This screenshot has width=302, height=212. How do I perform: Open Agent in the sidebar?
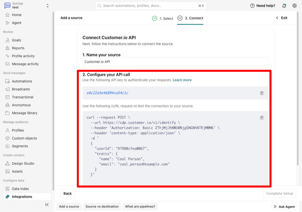pyautogui.click(x=17, y=23)
